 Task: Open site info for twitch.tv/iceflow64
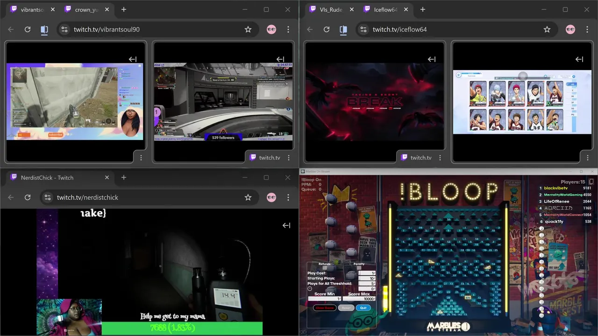363,29
